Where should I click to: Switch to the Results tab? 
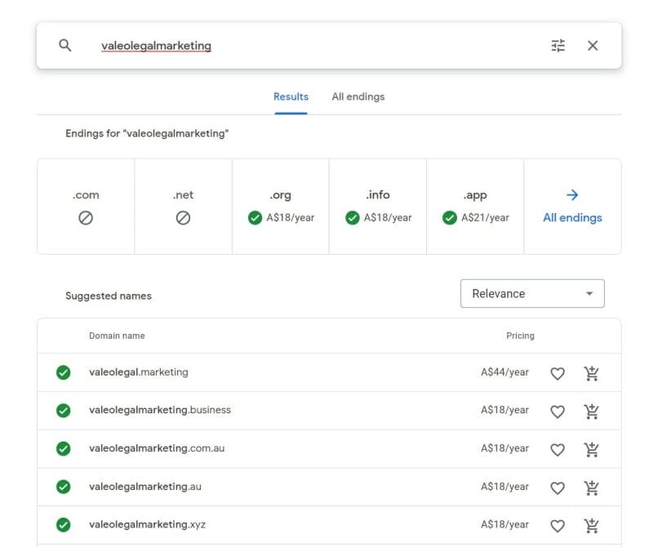(x=291, y=96)
